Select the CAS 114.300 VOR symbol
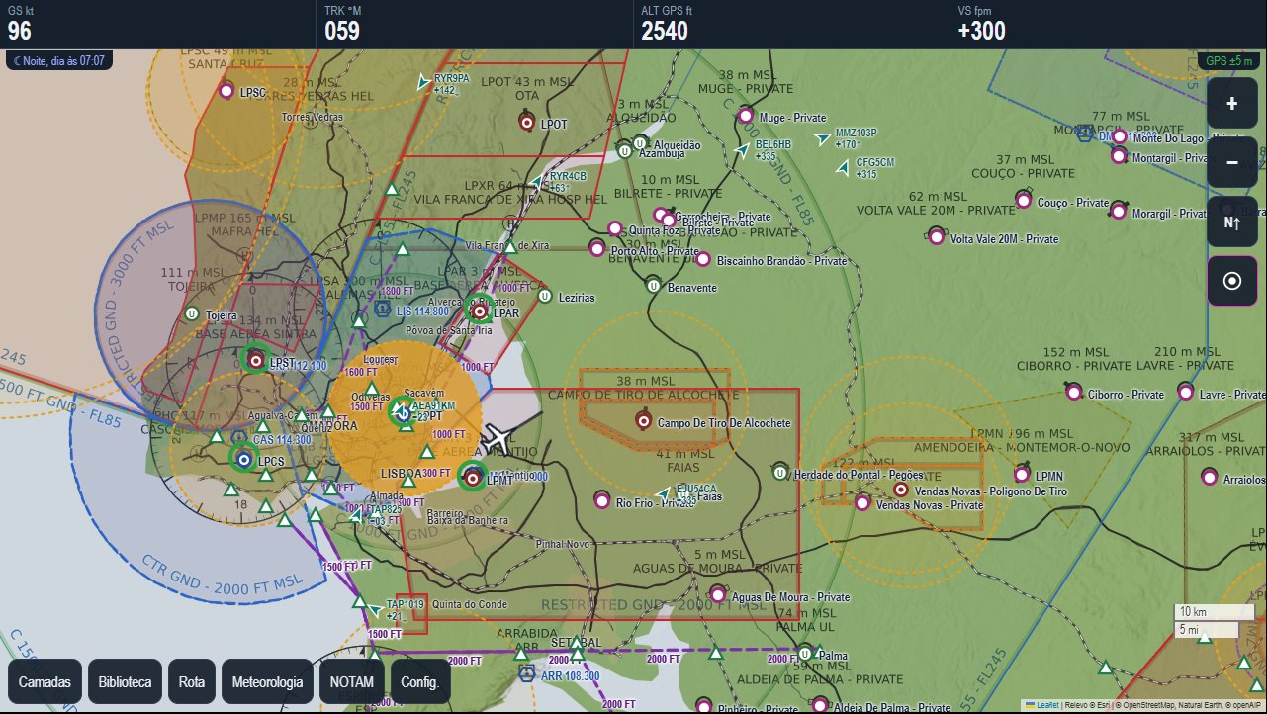1267x714 pixels. 238,436
